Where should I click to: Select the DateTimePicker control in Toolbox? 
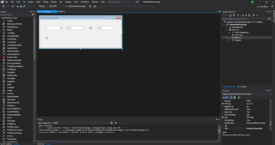click(13, 51)
